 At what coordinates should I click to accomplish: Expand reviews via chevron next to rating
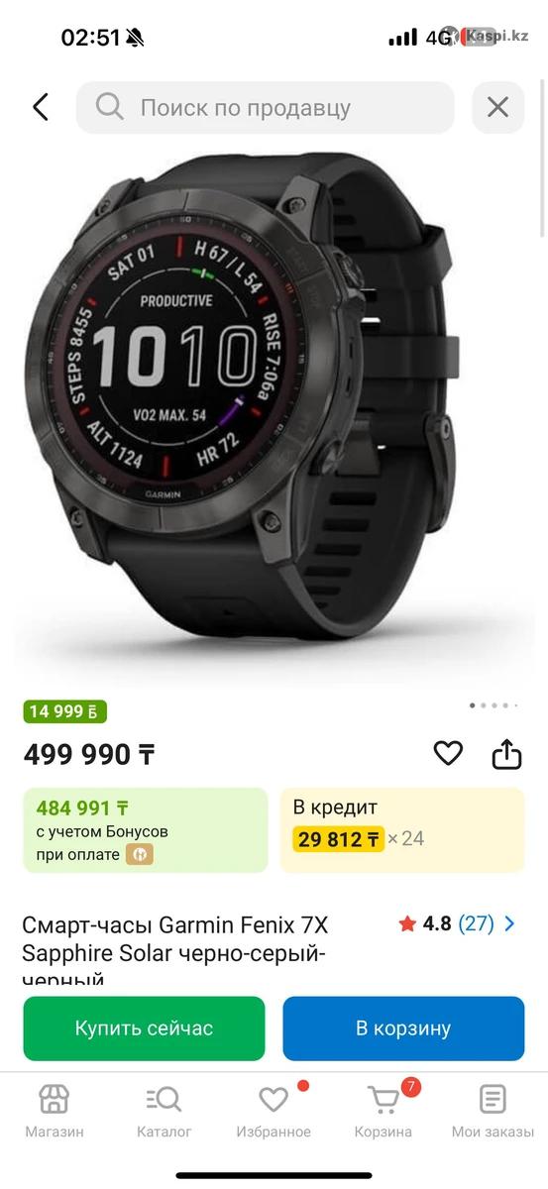[509, 923]
